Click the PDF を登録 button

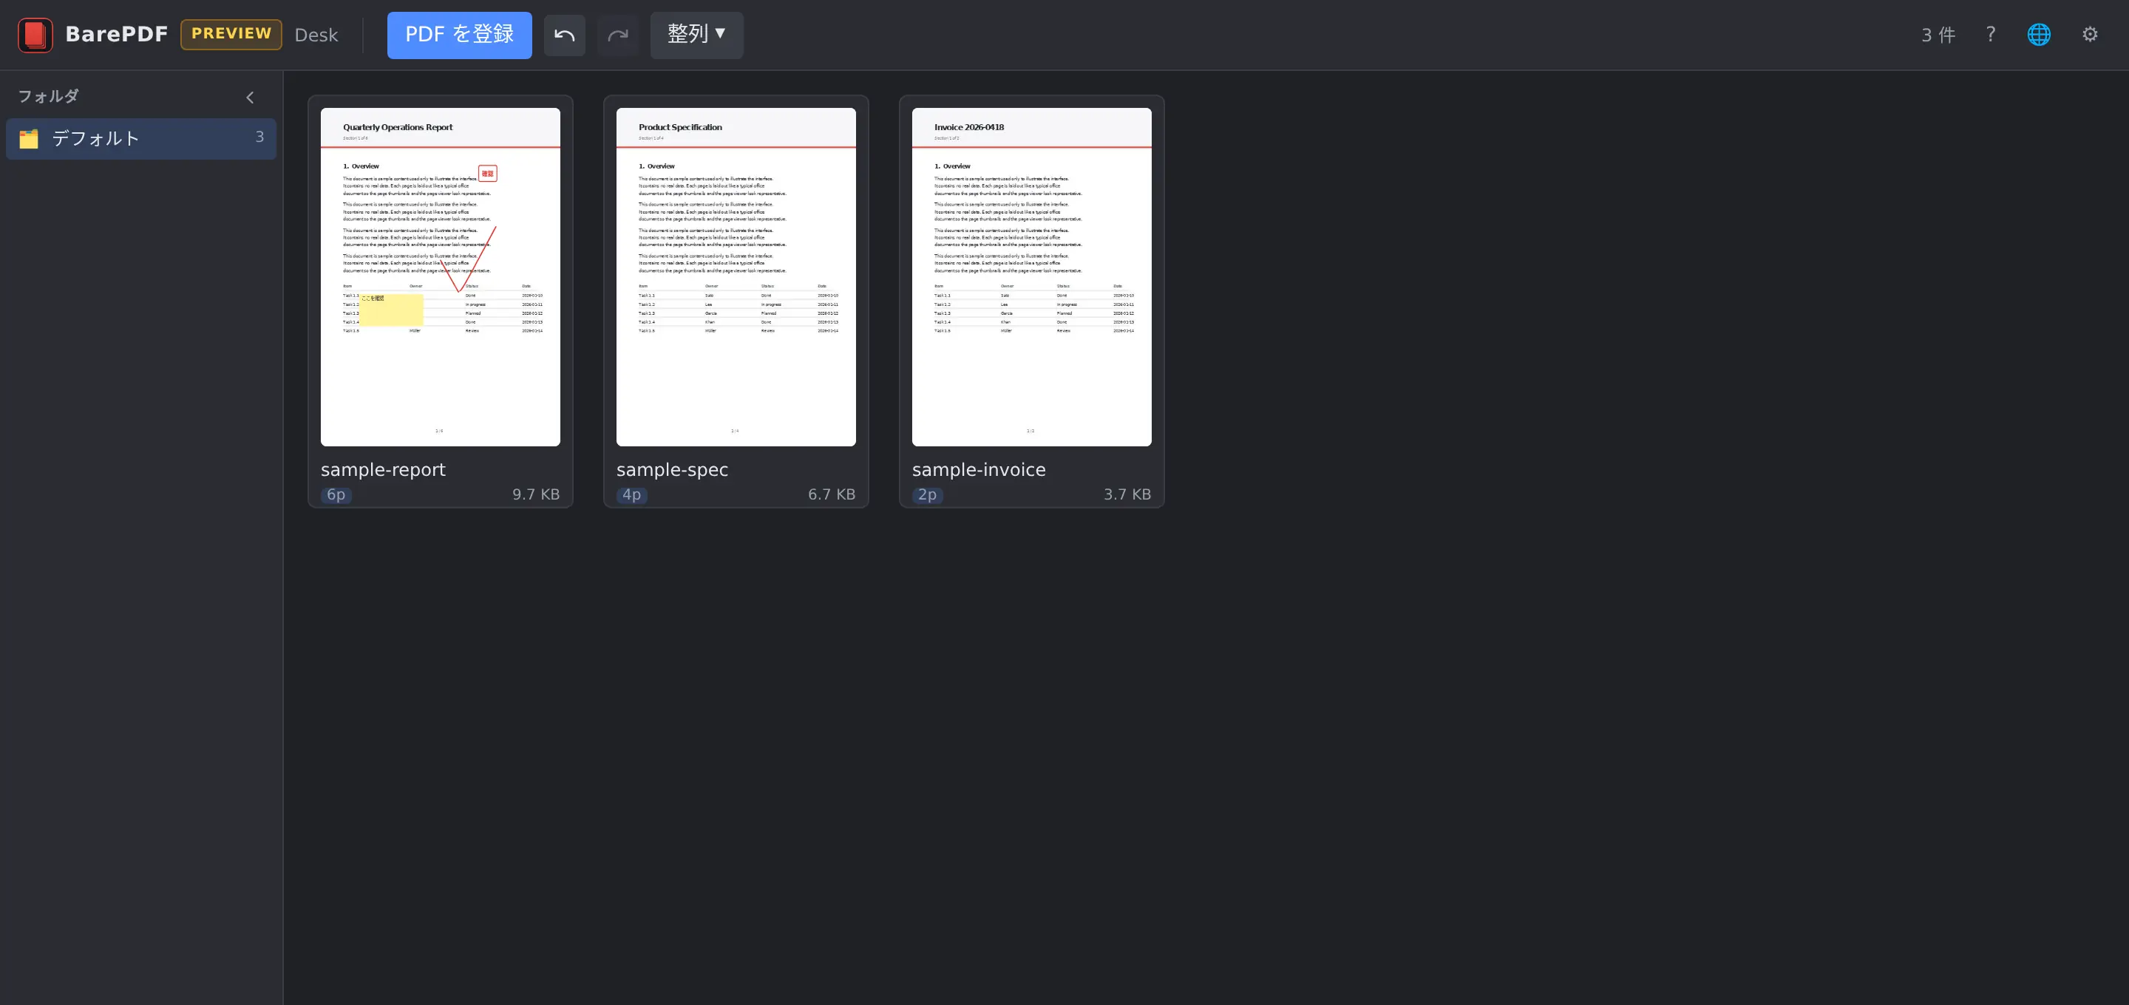(460, 35)
